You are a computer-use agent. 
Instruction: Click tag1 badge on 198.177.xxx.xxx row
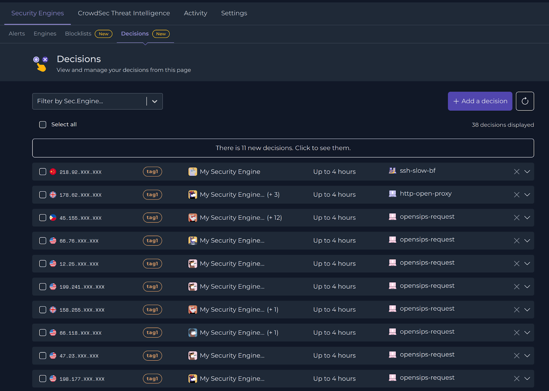pos(152,379)
